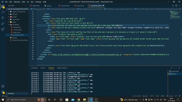The width and height of the screenshot is (182, 102).
Task: Select the powershell terminal instance
Action: pyautogui.click(x=175, y=71)
